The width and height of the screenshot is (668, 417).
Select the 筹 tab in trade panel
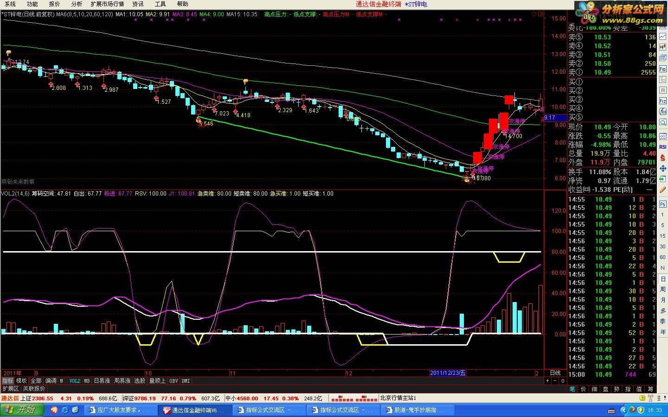pyautogui.click(x=650, y=389)
